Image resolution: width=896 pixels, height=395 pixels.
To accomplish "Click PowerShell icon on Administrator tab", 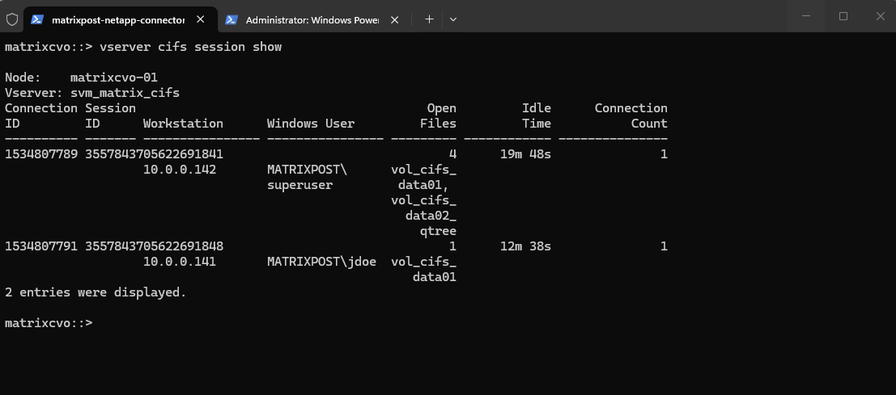I will [231, 19].
